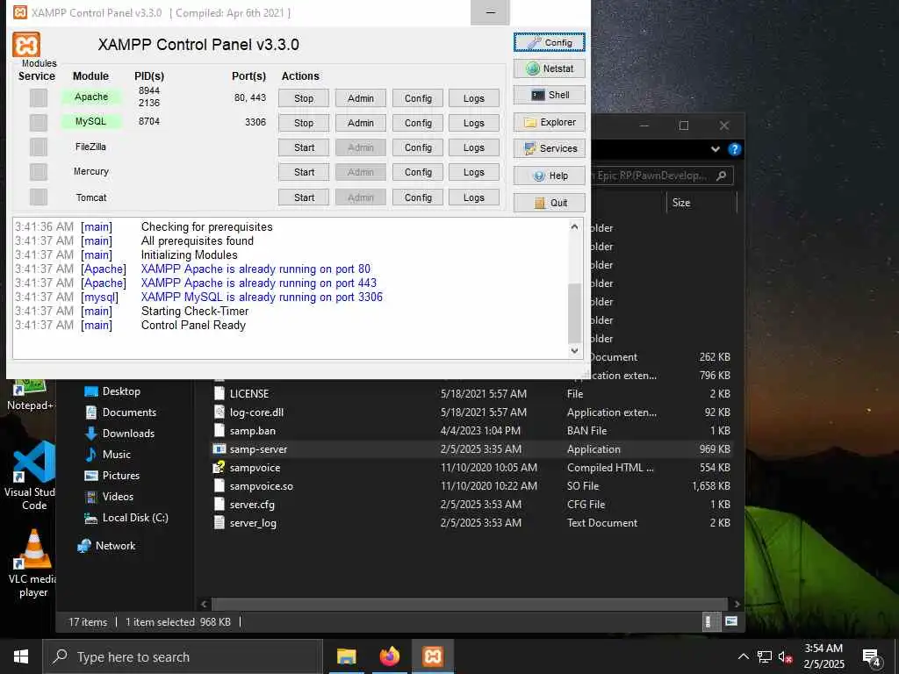
Task: Open Apache Admin page
Action: pyautogui.click(x=361, y=98)
